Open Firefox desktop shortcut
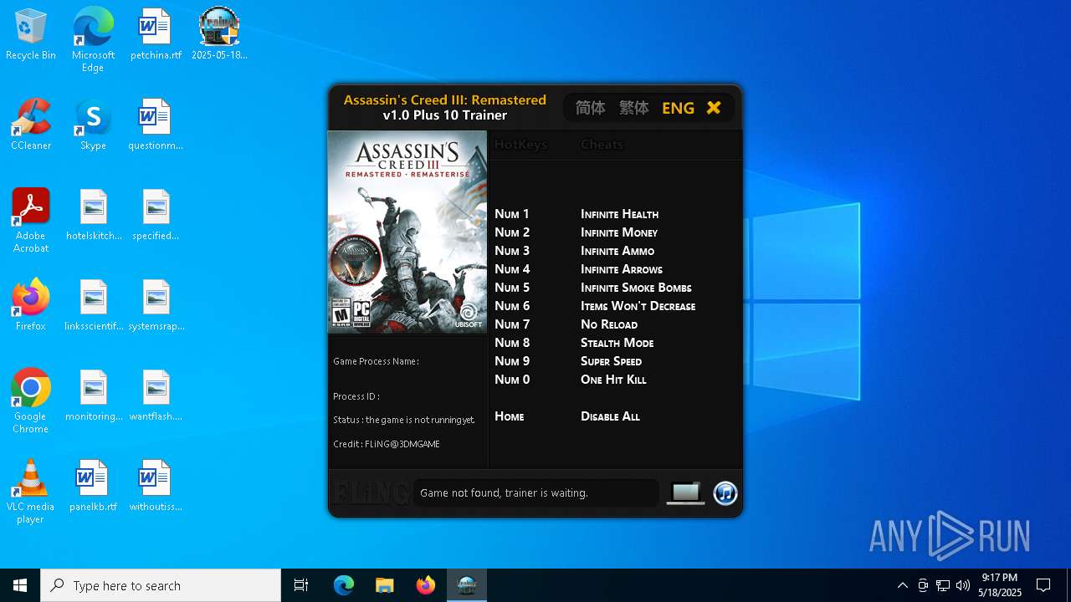 tap(31, 306)
